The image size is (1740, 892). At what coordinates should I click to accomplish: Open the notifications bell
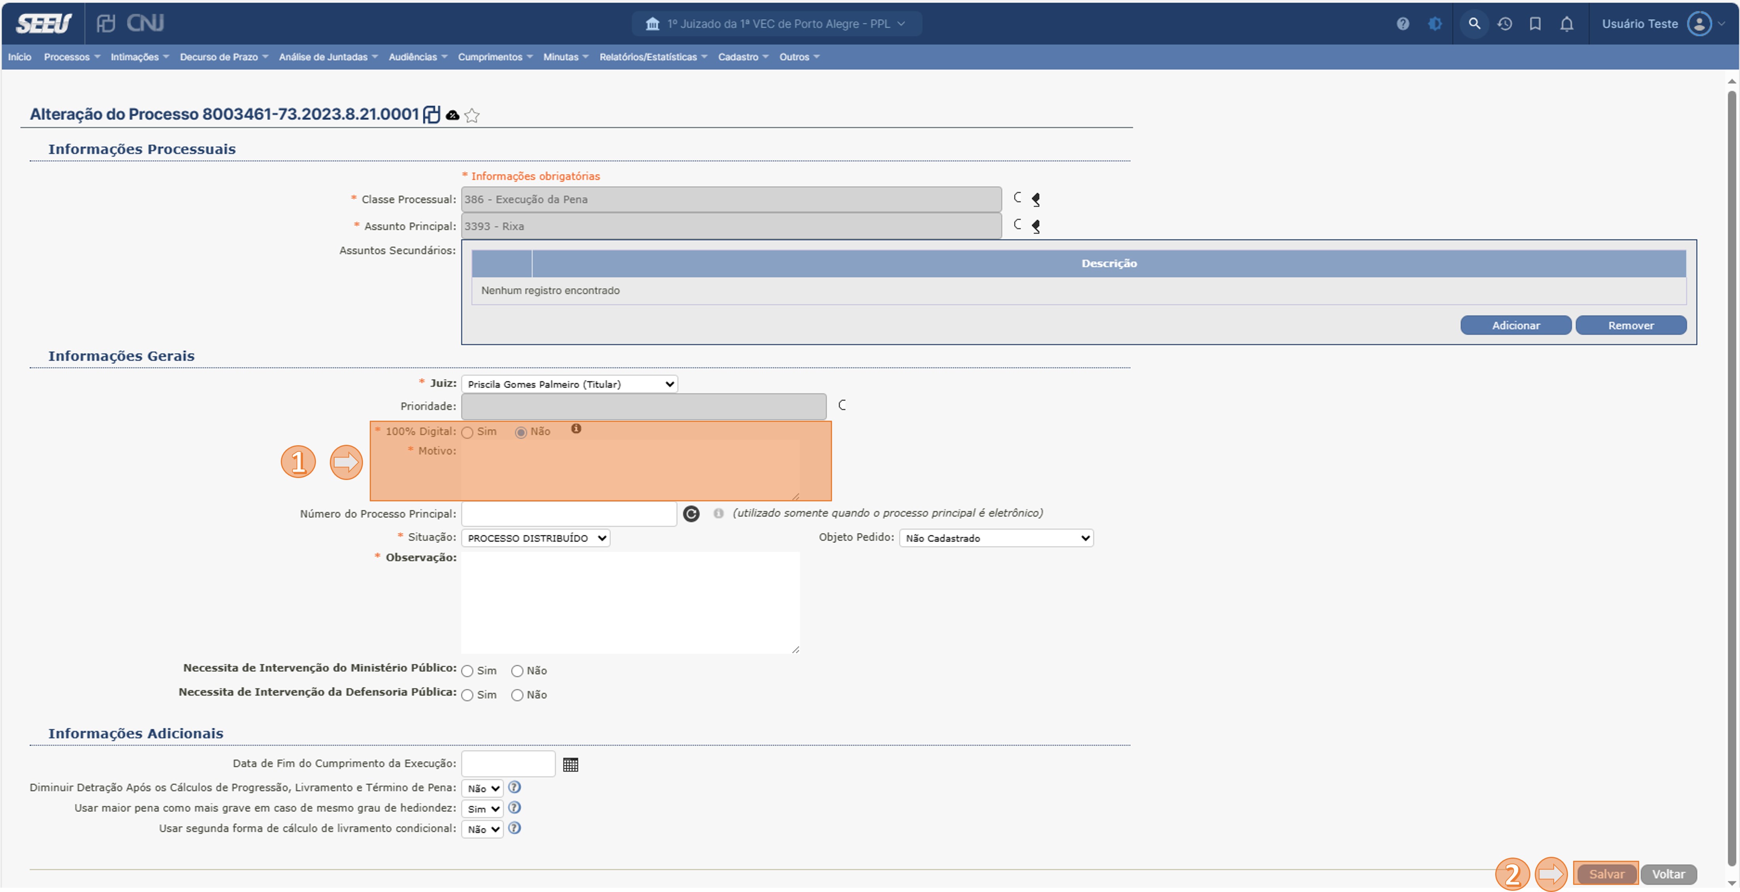point(1566,24)
